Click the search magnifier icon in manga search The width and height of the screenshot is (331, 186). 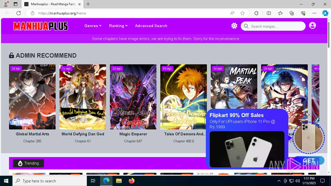[246, 26]
